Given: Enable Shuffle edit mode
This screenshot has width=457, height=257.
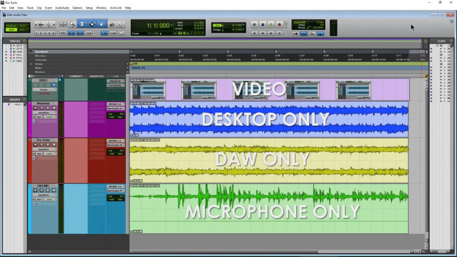Looking at the screenshot, I should coord(11,25).
